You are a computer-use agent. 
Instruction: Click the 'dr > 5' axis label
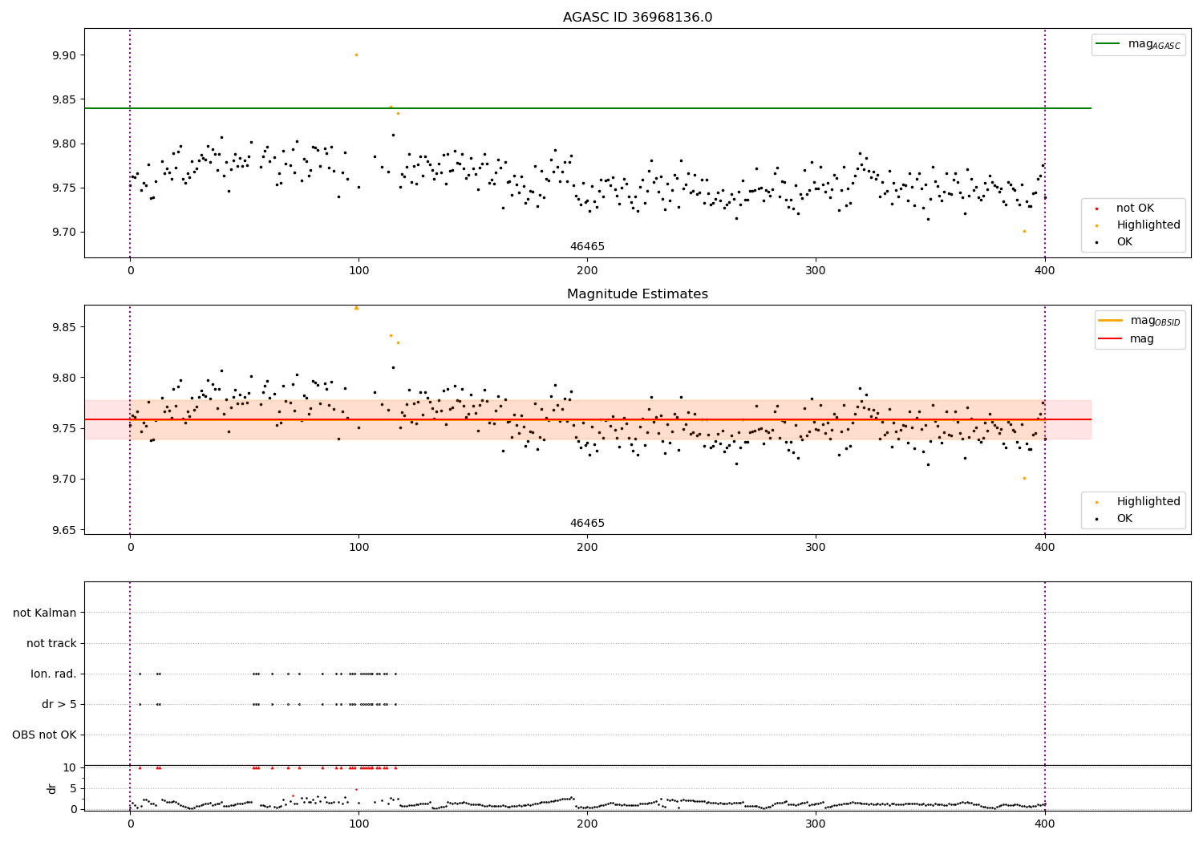coord(59,705)
